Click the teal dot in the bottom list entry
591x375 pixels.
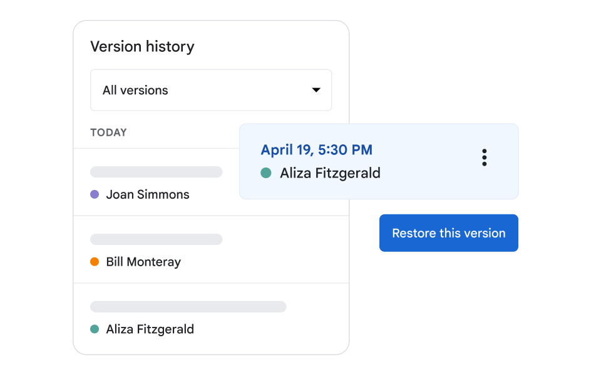click(95, 329)
